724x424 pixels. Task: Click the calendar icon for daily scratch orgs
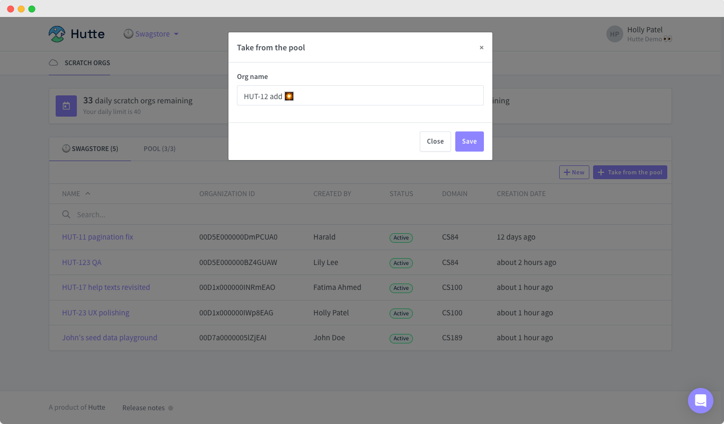(x=66, y=106)
